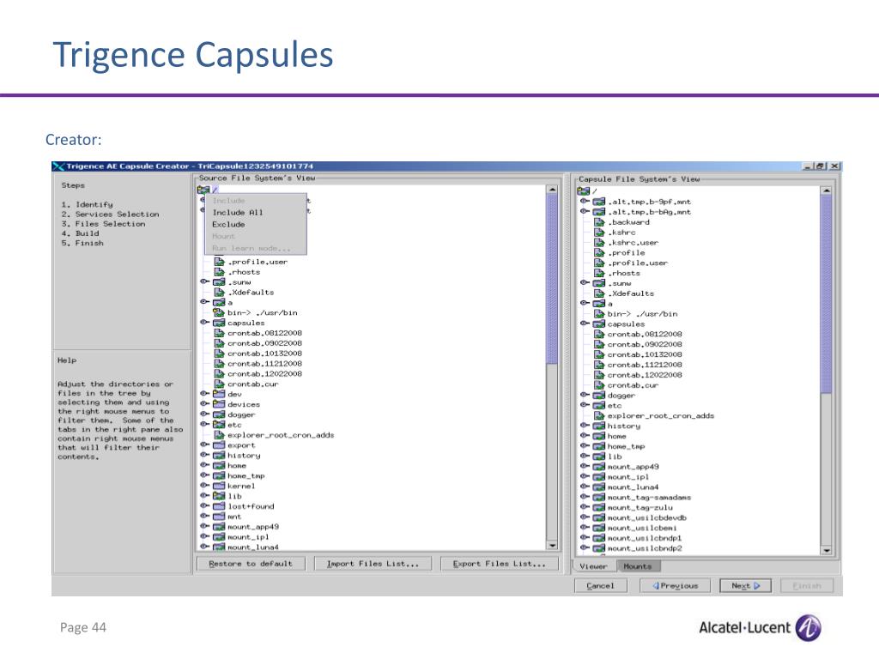879x659 pixels.
Task: Switch to the Viewer tab
Action: [x=594, y=566]
